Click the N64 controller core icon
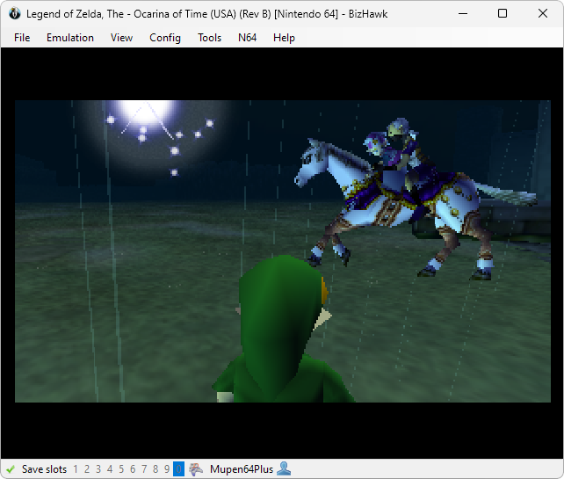564x479 pixels. point(196,469)
